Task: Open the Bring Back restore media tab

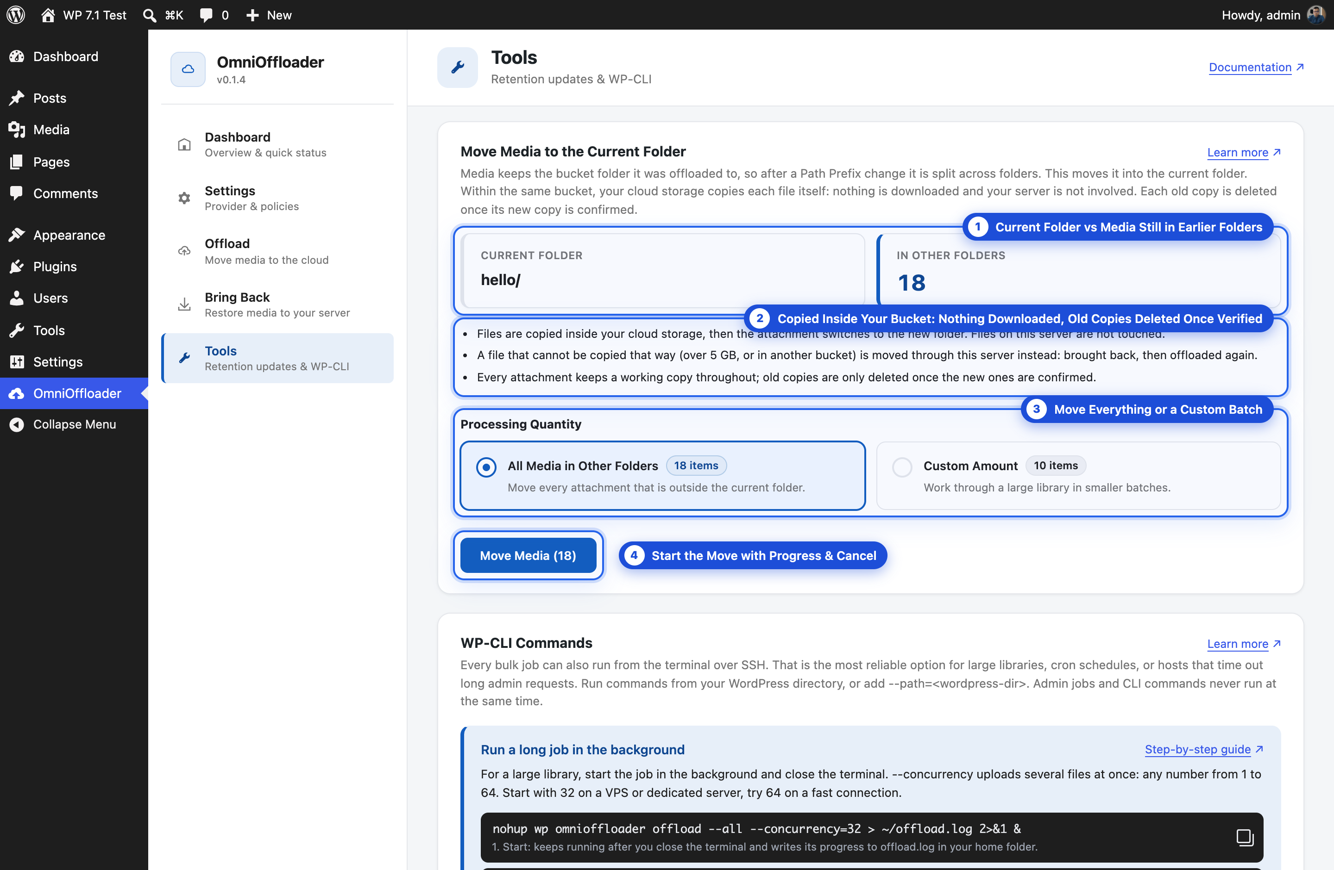Action: (277, 304)
